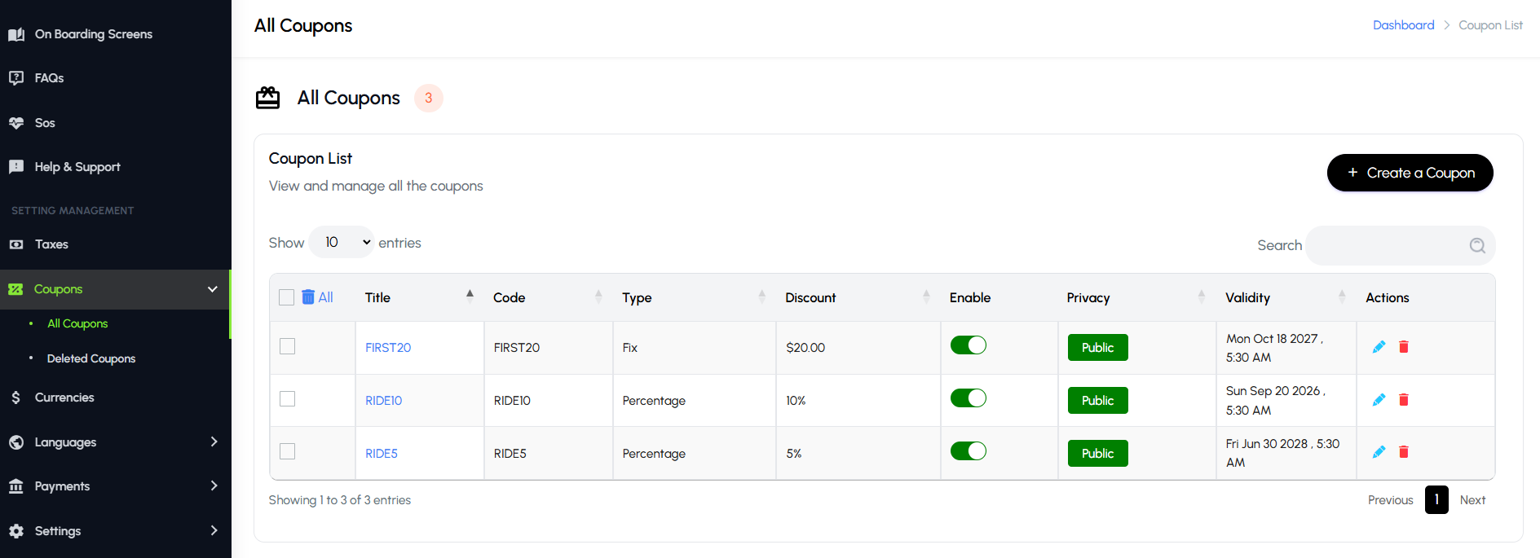
Task: Tick the select all checkbox in header
Action: [286, 297]
